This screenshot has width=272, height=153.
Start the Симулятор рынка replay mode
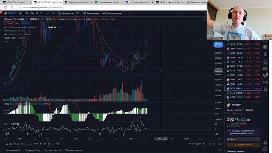[x=112, y=13]
